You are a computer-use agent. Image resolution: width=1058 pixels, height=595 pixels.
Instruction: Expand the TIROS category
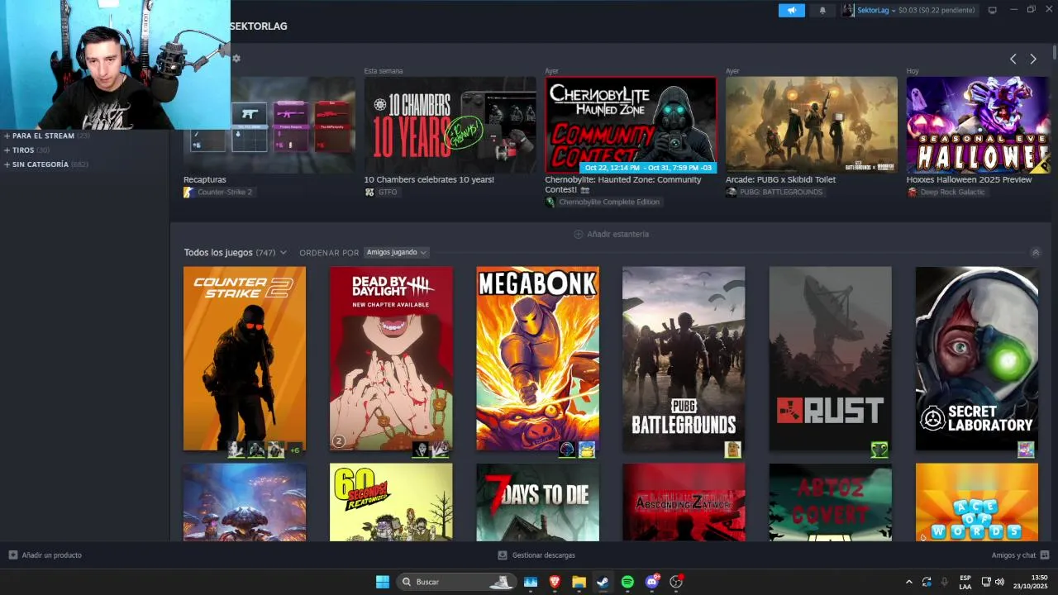(x=23, y=150)
